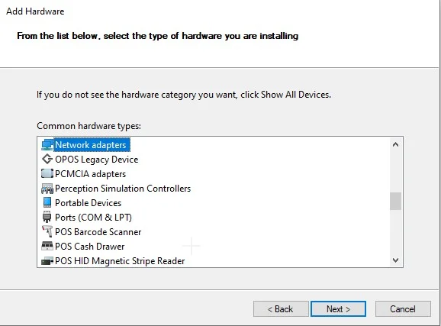Select Network adapters in hardware list
Image resolution: width=441 pixels, height=326 pixels.
91,145
